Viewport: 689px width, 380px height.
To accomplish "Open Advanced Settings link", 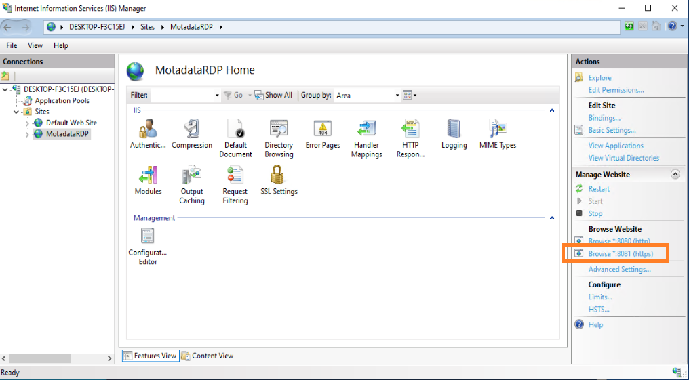I will point(620,270).
